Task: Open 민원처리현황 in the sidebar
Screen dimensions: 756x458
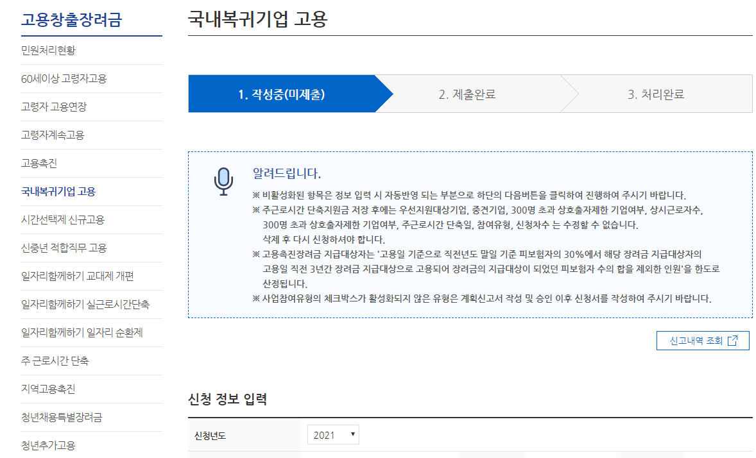Action: 48,50
